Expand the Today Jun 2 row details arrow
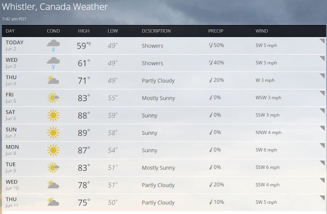 point(322,41)
